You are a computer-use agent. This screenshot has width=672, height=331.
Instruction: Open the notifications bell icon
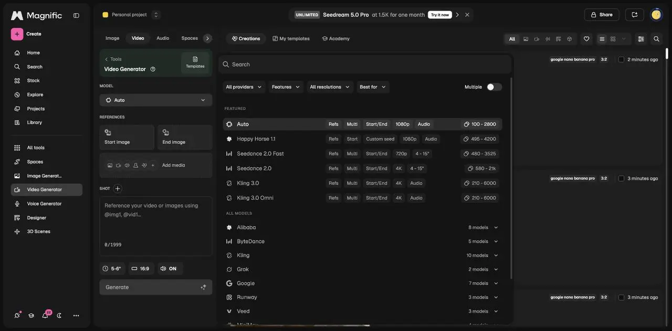pyautogui.click(x=45, y=315)
